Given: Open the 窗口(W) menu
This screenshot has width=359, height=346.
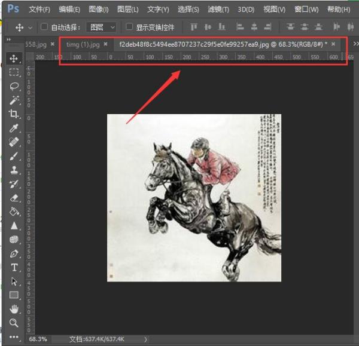Looking at the screenshot, I should tap(306, 10).
